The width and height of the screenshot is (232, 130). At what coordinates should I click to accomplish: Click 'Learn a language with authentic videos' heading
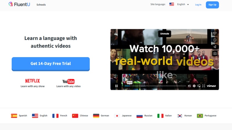point(50,42)
